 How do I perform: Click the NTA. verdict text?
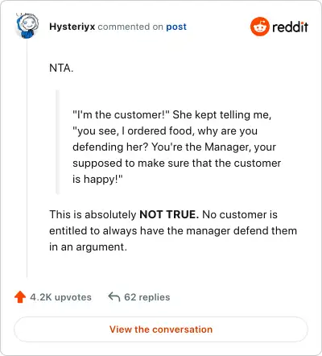click(x=61, y=68)
